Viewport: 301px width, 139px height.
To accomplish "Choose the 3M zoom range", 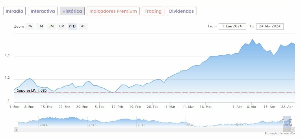I will [51, 26].
